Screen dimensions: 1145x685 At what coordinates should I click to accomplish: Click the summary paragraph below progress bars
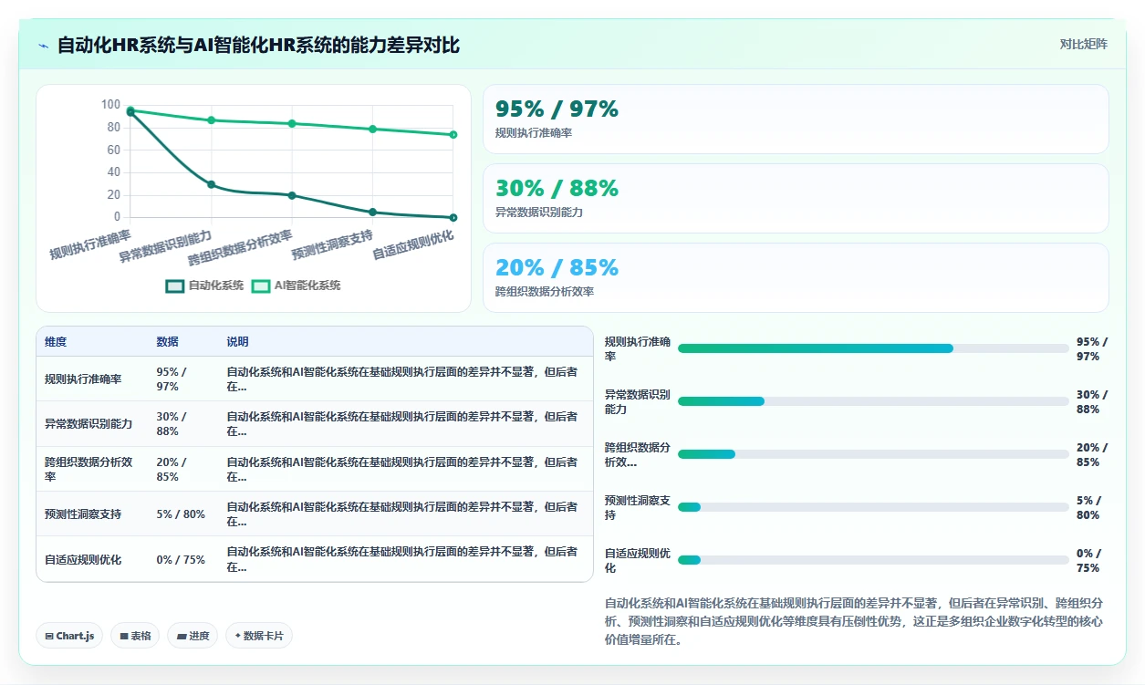[x=856, y=621]
